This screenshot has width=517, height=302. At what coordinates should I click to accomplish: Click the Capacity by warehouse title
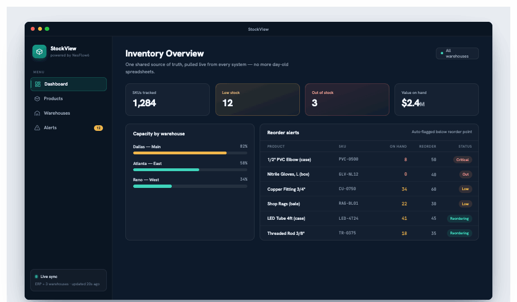159,134
